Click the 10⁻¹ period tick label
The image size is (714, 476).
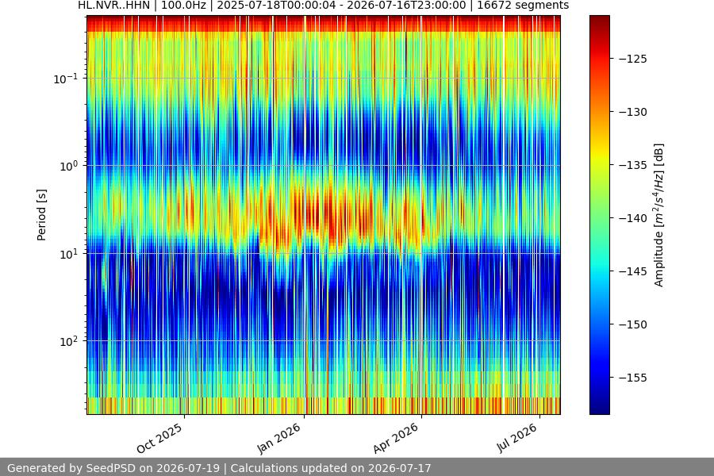pyautogui.click(x=66, y=79)
